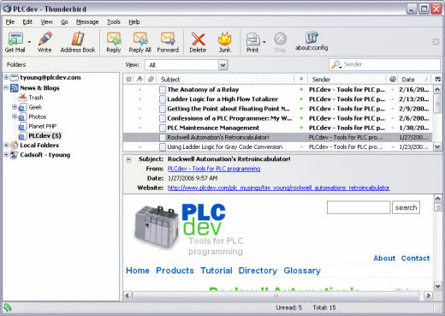Toggle read dot for Getting the Point message
Image resolution: width=445 pixels, height=316 pixels.
point(301,109)
